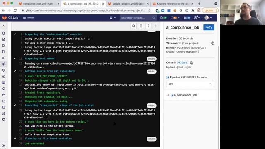This screenshot has height=149, width=265.
Task: Collapse the Preparing the docker+machine executor section
Action: point(15,34)
